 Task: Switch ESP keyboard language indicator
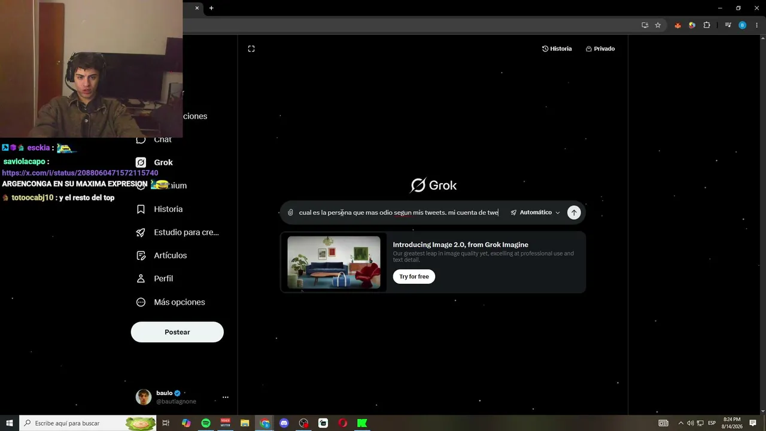712,423
